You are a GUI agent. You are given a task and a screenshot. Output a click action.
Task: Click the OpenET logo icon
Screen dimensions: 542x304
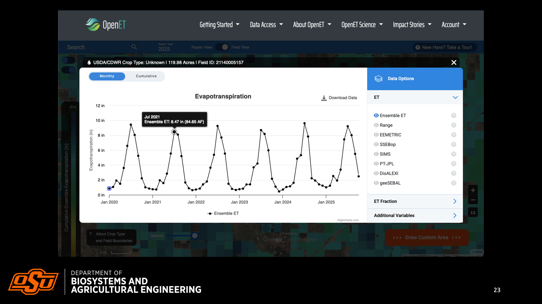coord(93,24)
